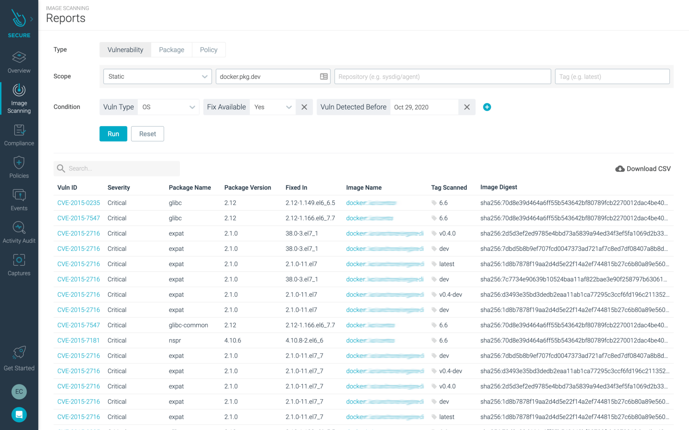Open the chat support bubble icon

click(x=19, y=415)
